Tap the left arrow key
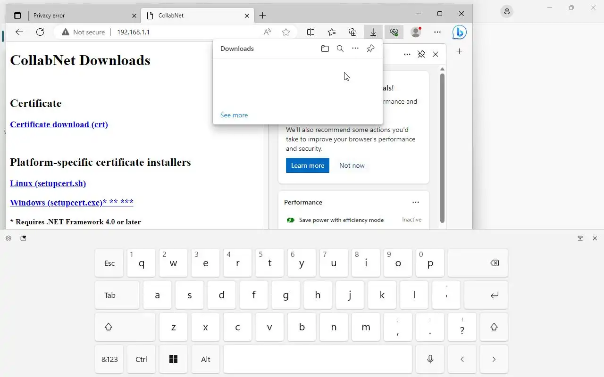The width and height of the screenshot is (604, 377). coord(462,359)
